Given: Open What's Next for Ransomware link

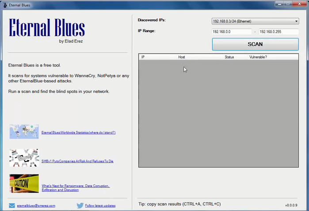Looking at the screenshot, I should coord(76,188).
